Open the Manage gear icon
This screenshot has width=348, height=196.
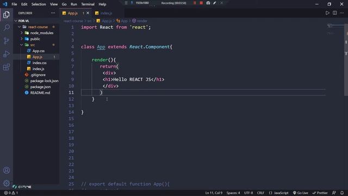pos(7,183)
